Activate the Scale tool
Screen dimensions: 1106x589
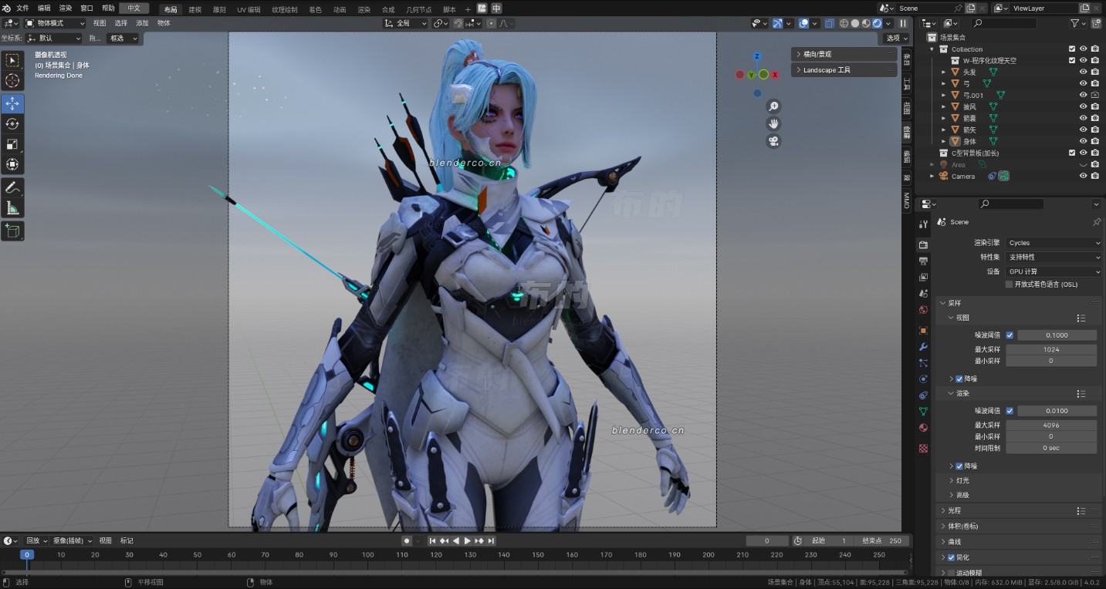pos(12,144)
